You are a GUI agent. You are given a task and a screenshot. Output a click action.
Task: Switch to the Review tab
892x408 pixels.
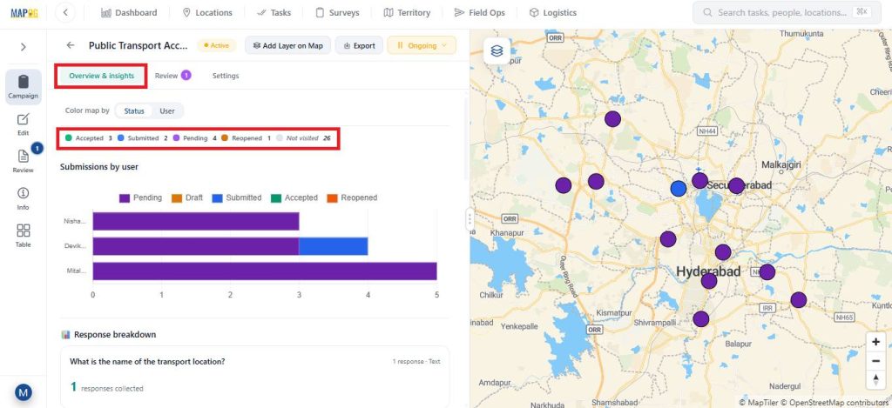(172, 76)
